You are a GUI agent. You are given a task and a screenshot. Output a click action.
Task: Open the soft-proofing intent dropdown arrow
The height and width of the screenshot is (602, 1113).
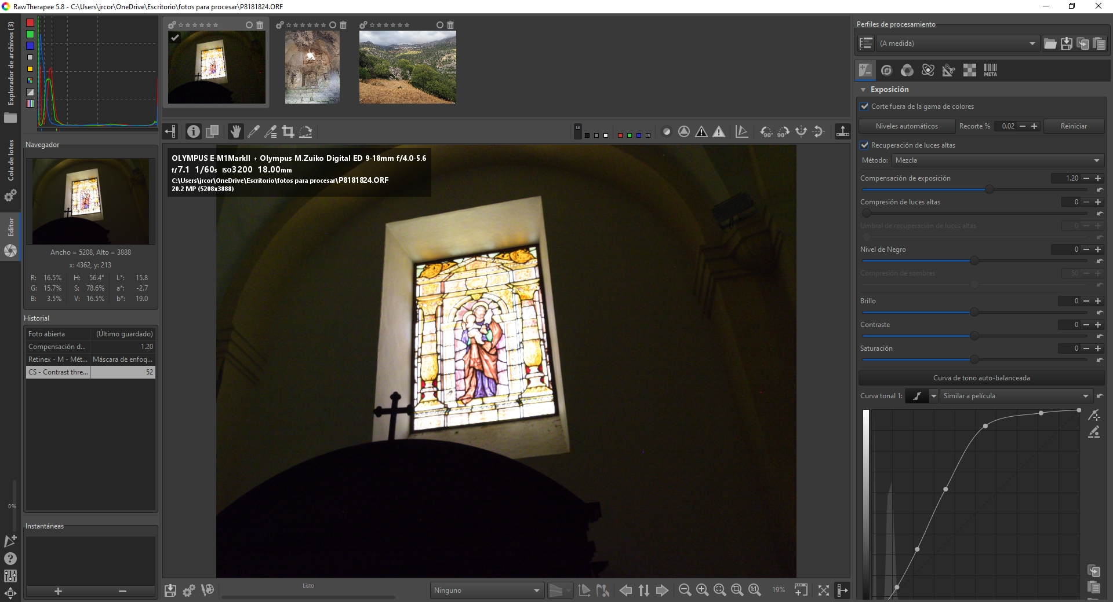tap(569, 590)
